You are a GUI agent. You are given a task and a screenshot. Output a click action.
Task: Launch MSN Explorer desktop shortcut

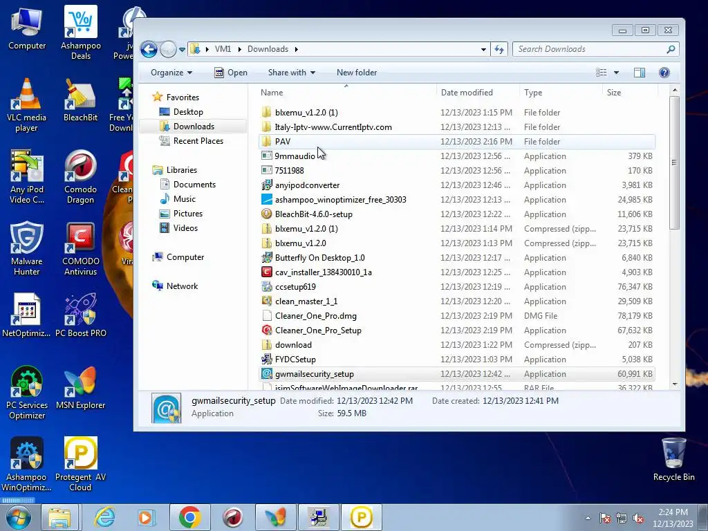click(x=80, y=388)
